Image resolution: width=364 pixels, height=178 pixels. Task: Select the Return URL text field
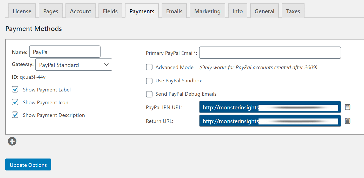(x=270, y=121)
